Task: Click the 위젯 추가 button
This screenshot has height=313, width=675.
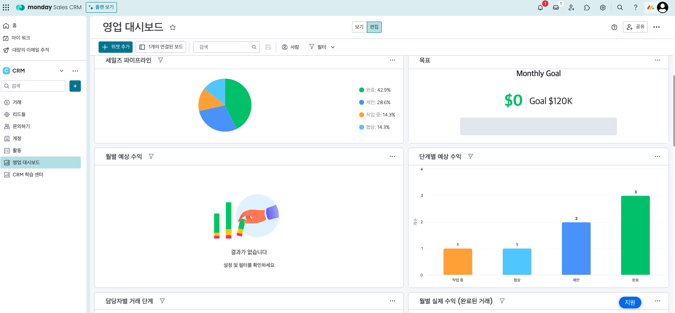Action: [x=116, y=47]
